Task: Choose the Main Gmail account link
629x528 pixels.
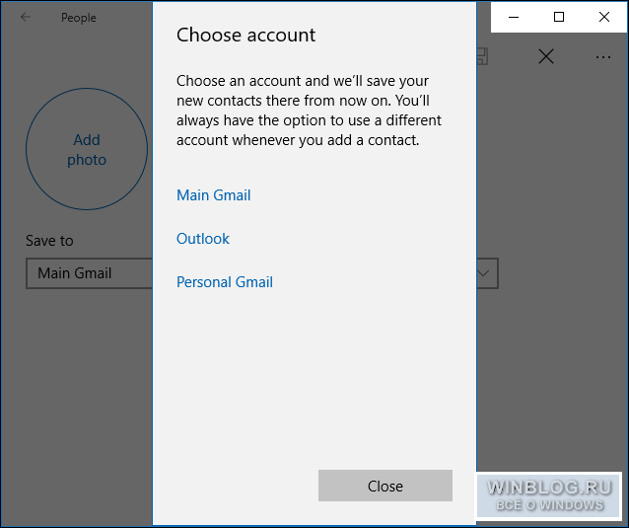Action: pyautogui.click(x=213, y=195)
